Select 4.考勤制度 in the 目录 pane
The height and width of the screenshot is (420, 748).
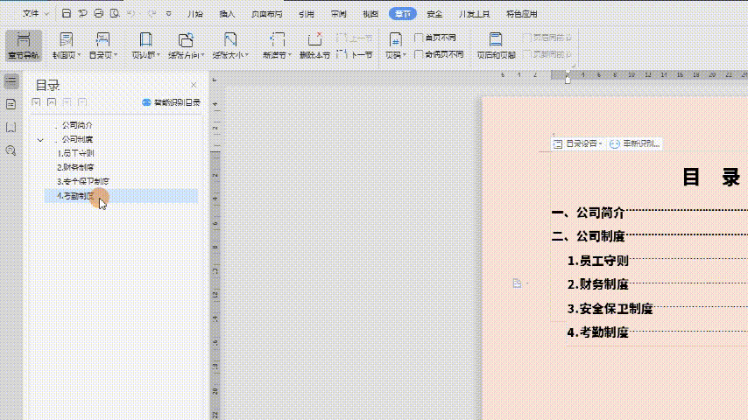coord(121,196)
